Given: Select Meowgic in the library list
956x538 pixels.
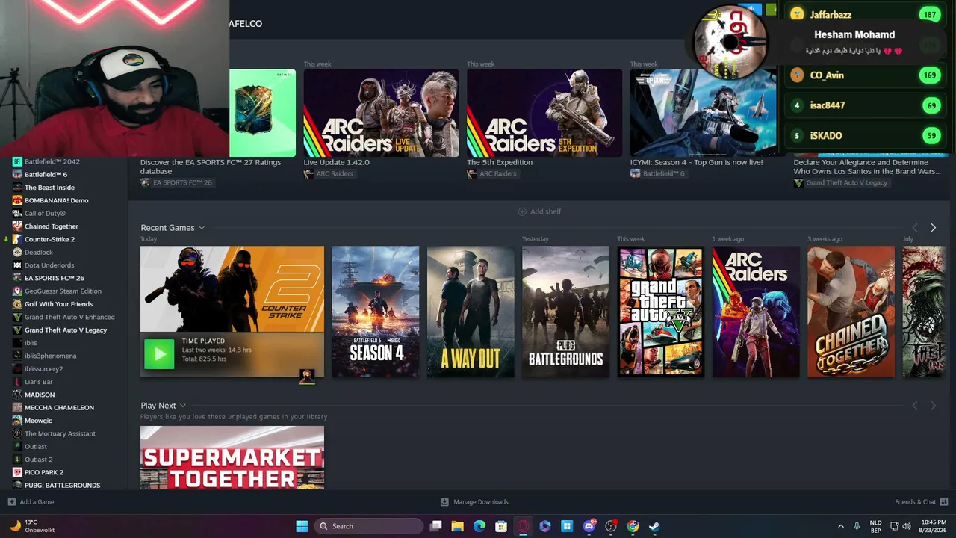Looking at the screenshot, I should click(38, 421).
